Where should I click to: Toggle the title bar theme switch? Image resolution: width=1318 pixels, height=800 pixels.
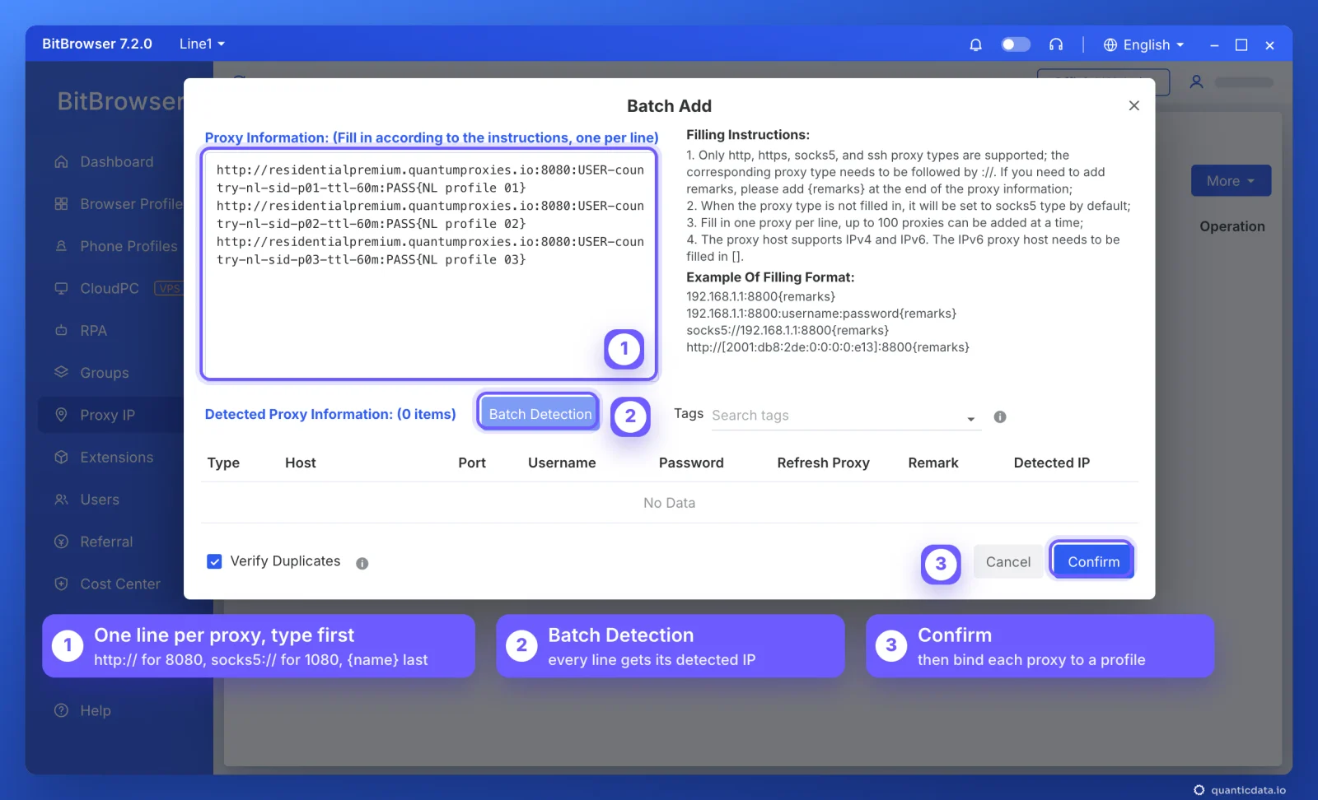(x=1016, y=44)
